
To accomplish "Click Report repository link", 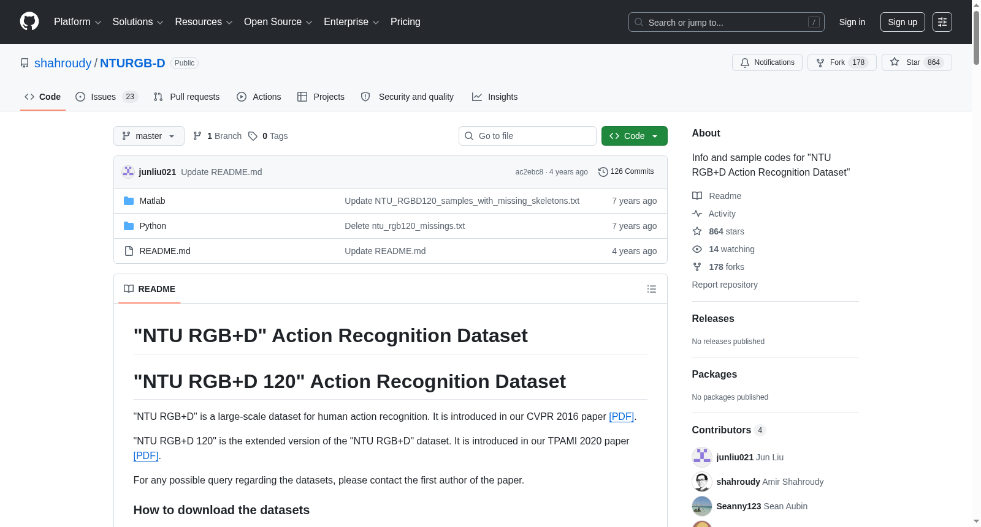I will coord(725,285).
